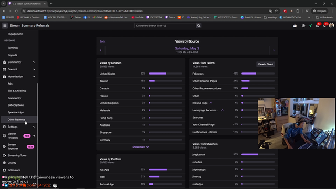Close the Stream Summary Referrals tab

tap(45, 4)
